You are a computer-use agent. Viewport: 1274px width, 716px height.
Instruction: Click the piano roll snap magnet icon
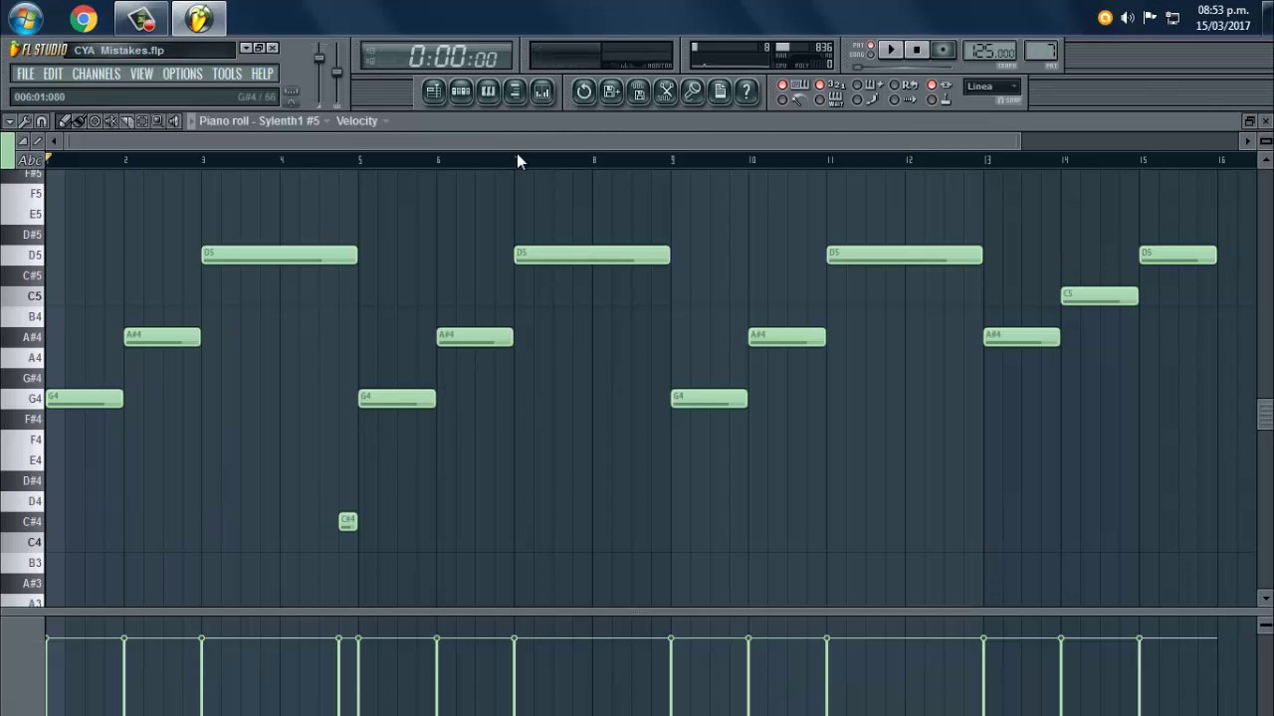41,121
